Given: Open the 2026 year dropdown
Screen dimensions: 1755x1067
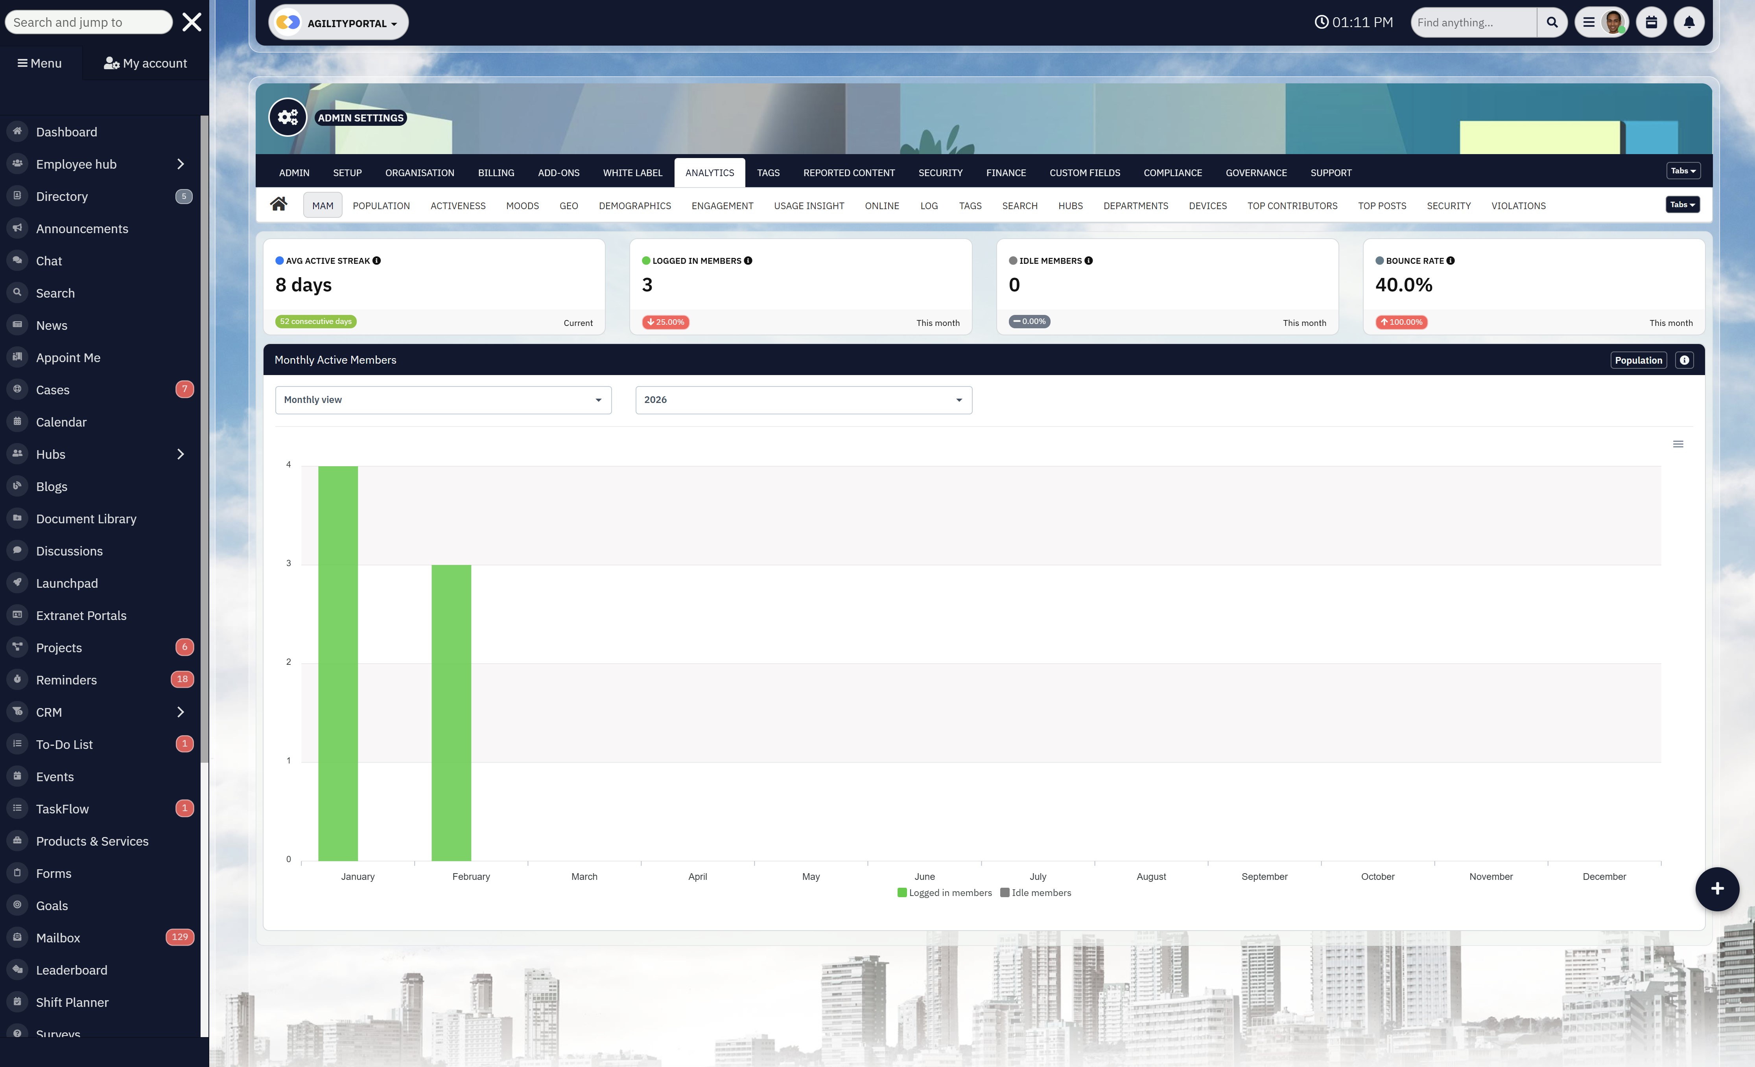Looking at the screenshot, I should pyautogui.click(x=803, y=400).
